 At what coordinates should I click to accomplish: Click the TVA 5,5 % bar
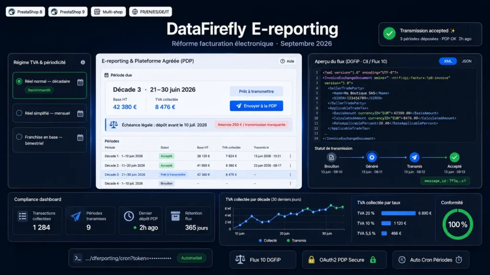coord(384,233)
